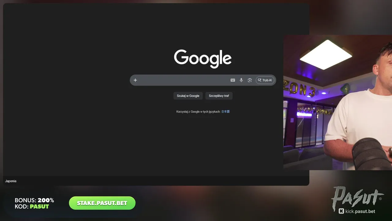Click the Google logo
The image size is (392, 221).
203,59
